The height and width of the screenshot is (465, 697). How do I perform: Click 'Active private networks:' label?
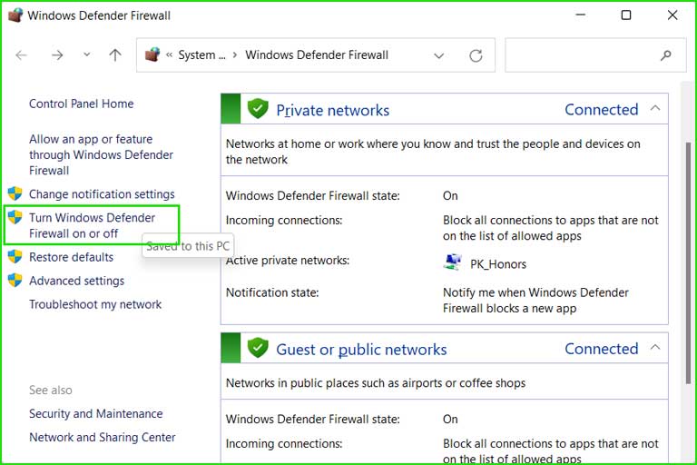pos(287,261)
